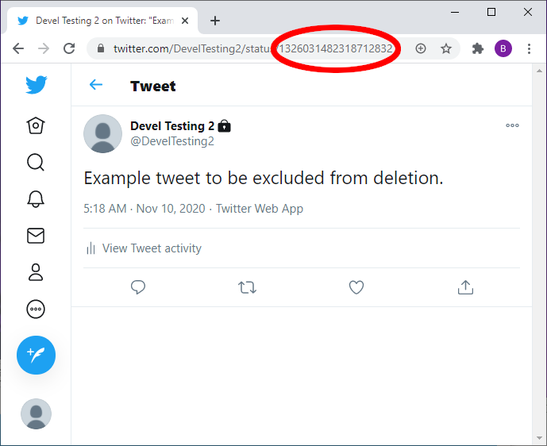Bookmark this page with star icon

tap(446, 48)
